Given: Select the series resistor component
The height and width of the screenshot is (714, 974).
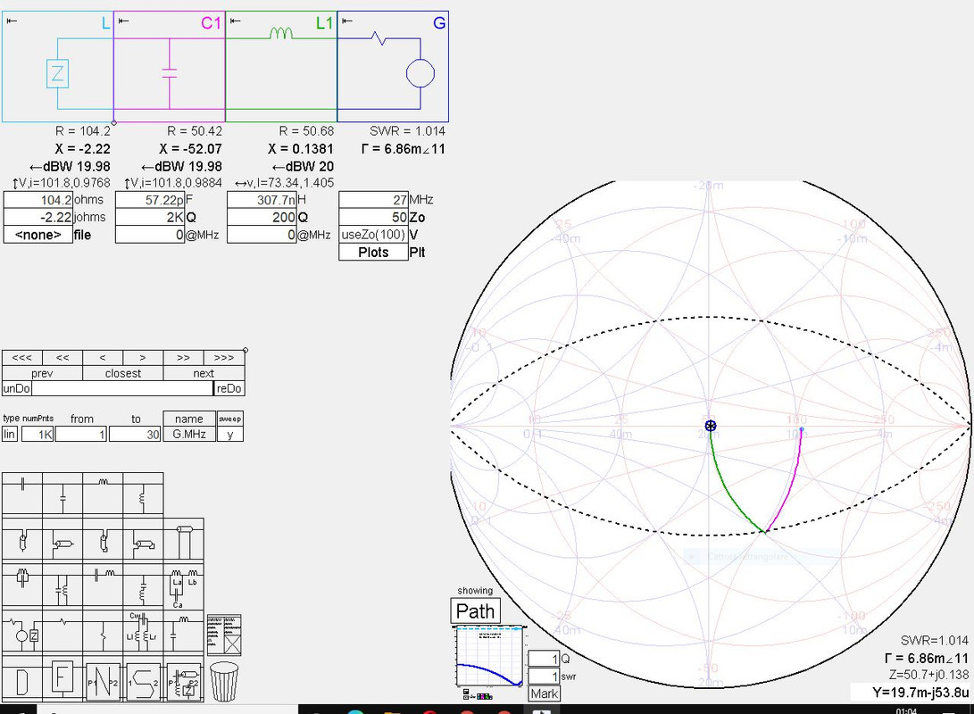Looking at the screenshot, I should tap(62, 632).
